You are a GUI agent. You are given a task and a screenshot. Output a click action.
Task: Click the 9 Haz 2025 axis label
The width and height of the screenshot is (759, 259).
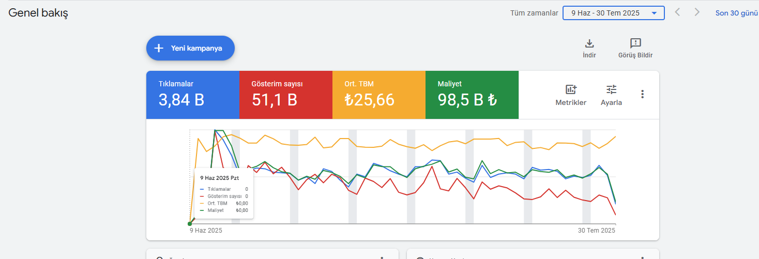tap(206, 231)
